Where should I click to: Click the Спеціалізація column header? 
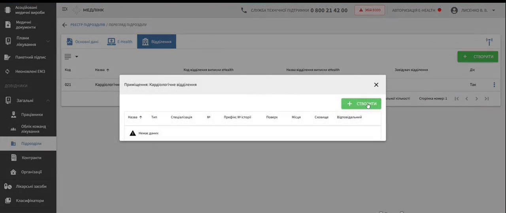pyautogui.click(x=181, y=117)
